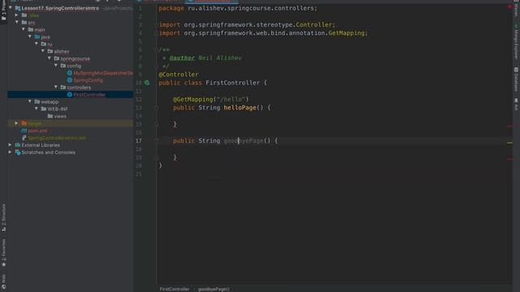Collapse the springcourse package arrow
This screenshot has height=292, width=520.
pyautogui.click(x=50, y=58)
